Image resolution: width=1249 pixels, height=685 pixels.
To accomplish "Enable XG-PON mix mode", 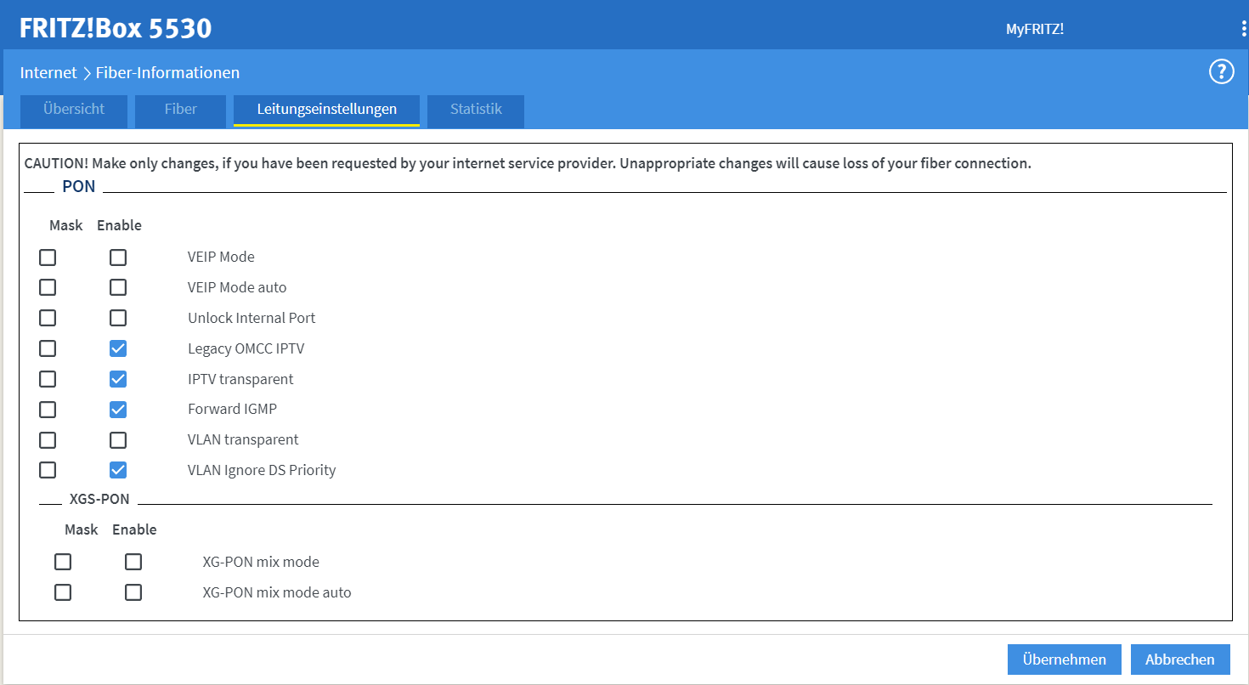I will pos(133,562).
